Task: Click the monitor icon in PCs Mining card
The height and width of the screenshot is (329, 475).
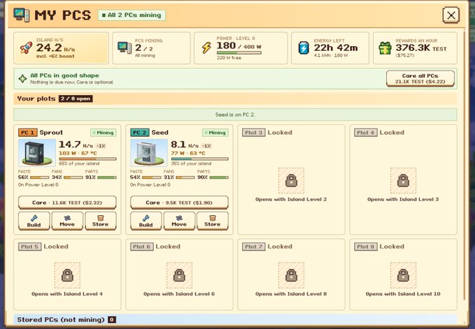Action: click(x=124, y=47)
